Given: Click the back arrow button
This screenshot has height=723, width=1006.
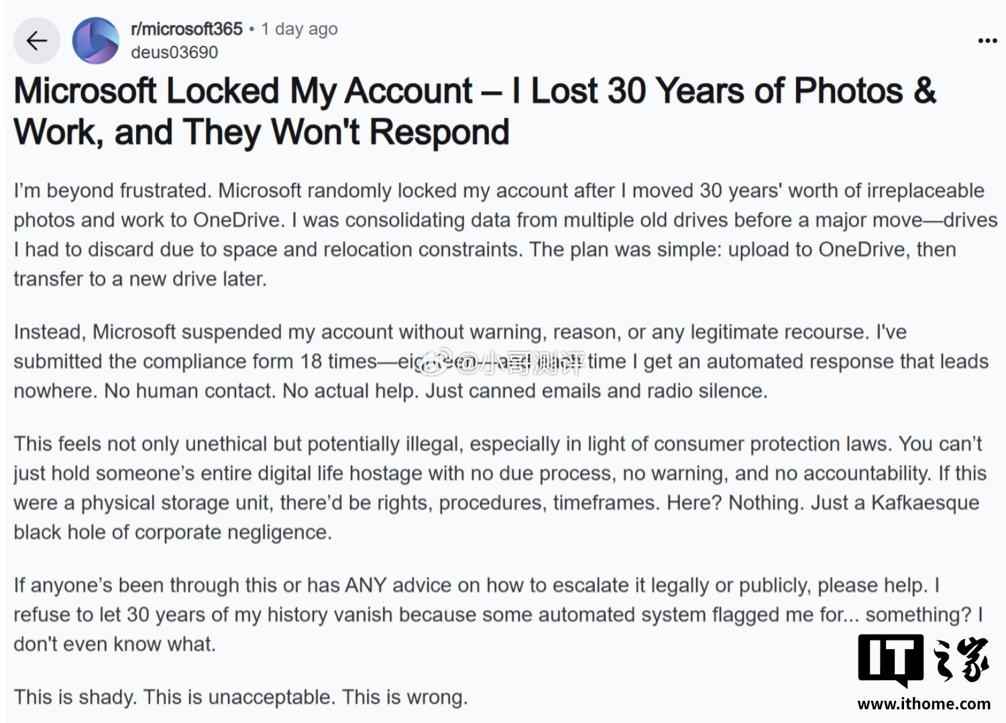Looking at the screenshot, I should 36,41.
